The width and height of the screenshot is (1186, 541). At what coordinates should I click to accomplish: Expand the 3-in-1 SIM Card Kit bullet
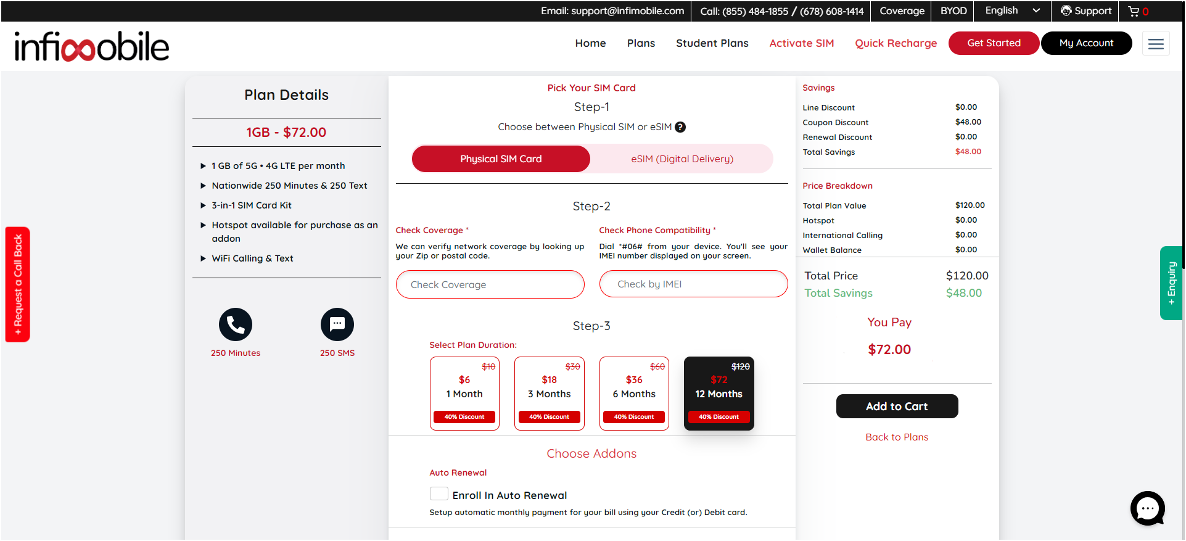click(203, 205)
